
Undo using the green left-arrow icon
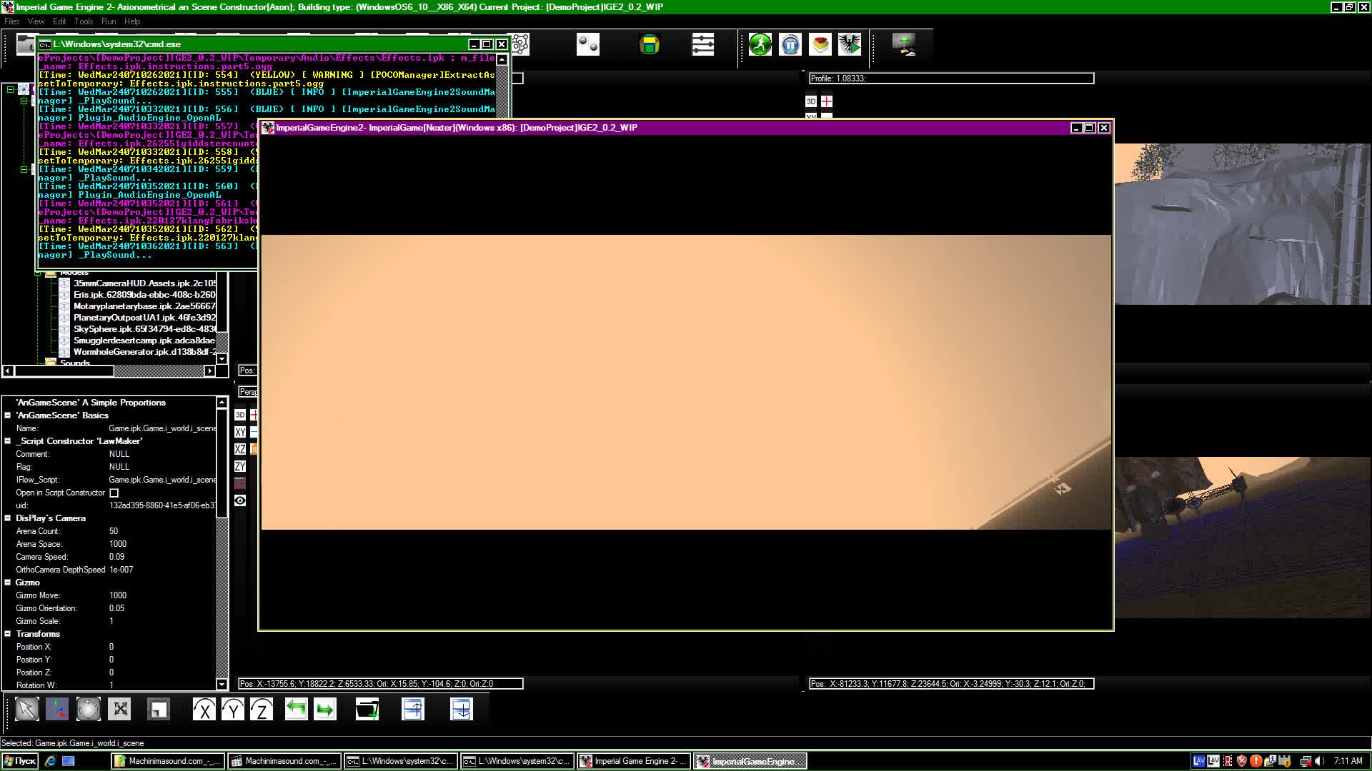pyautogui.click(x=296, y=709)
